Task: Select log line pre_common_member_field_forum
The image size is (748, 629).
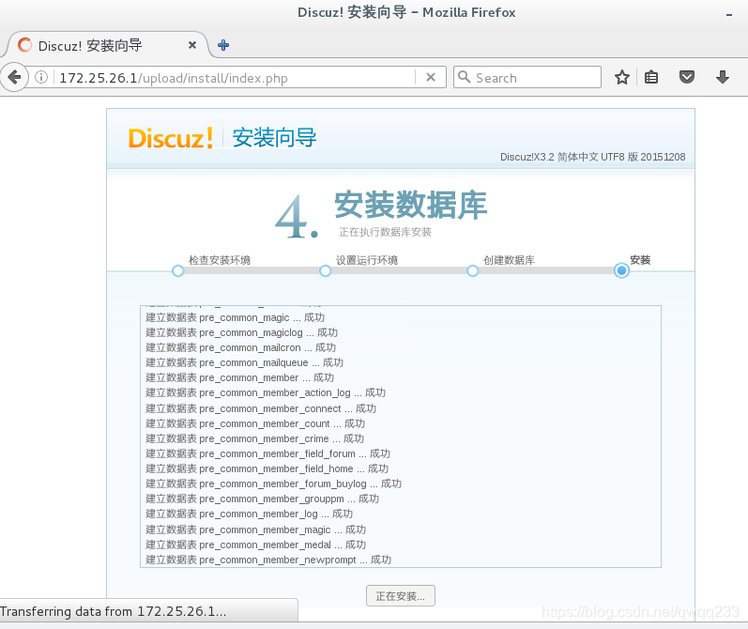Action: pyautogui.click(x=268, y=453)
